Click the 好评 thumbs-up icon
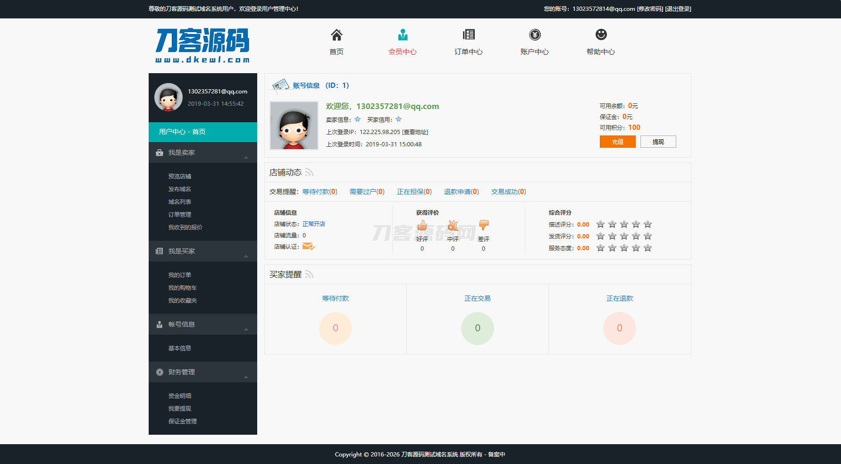 [x=422, y=226]
